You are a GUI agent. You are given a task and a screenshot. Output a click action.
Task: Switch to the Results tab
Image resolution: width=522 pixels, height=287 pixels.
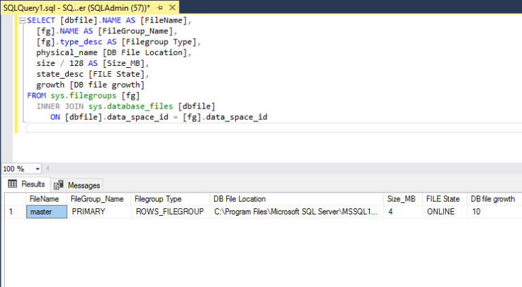pyautogui.click(x=27, y=184)
